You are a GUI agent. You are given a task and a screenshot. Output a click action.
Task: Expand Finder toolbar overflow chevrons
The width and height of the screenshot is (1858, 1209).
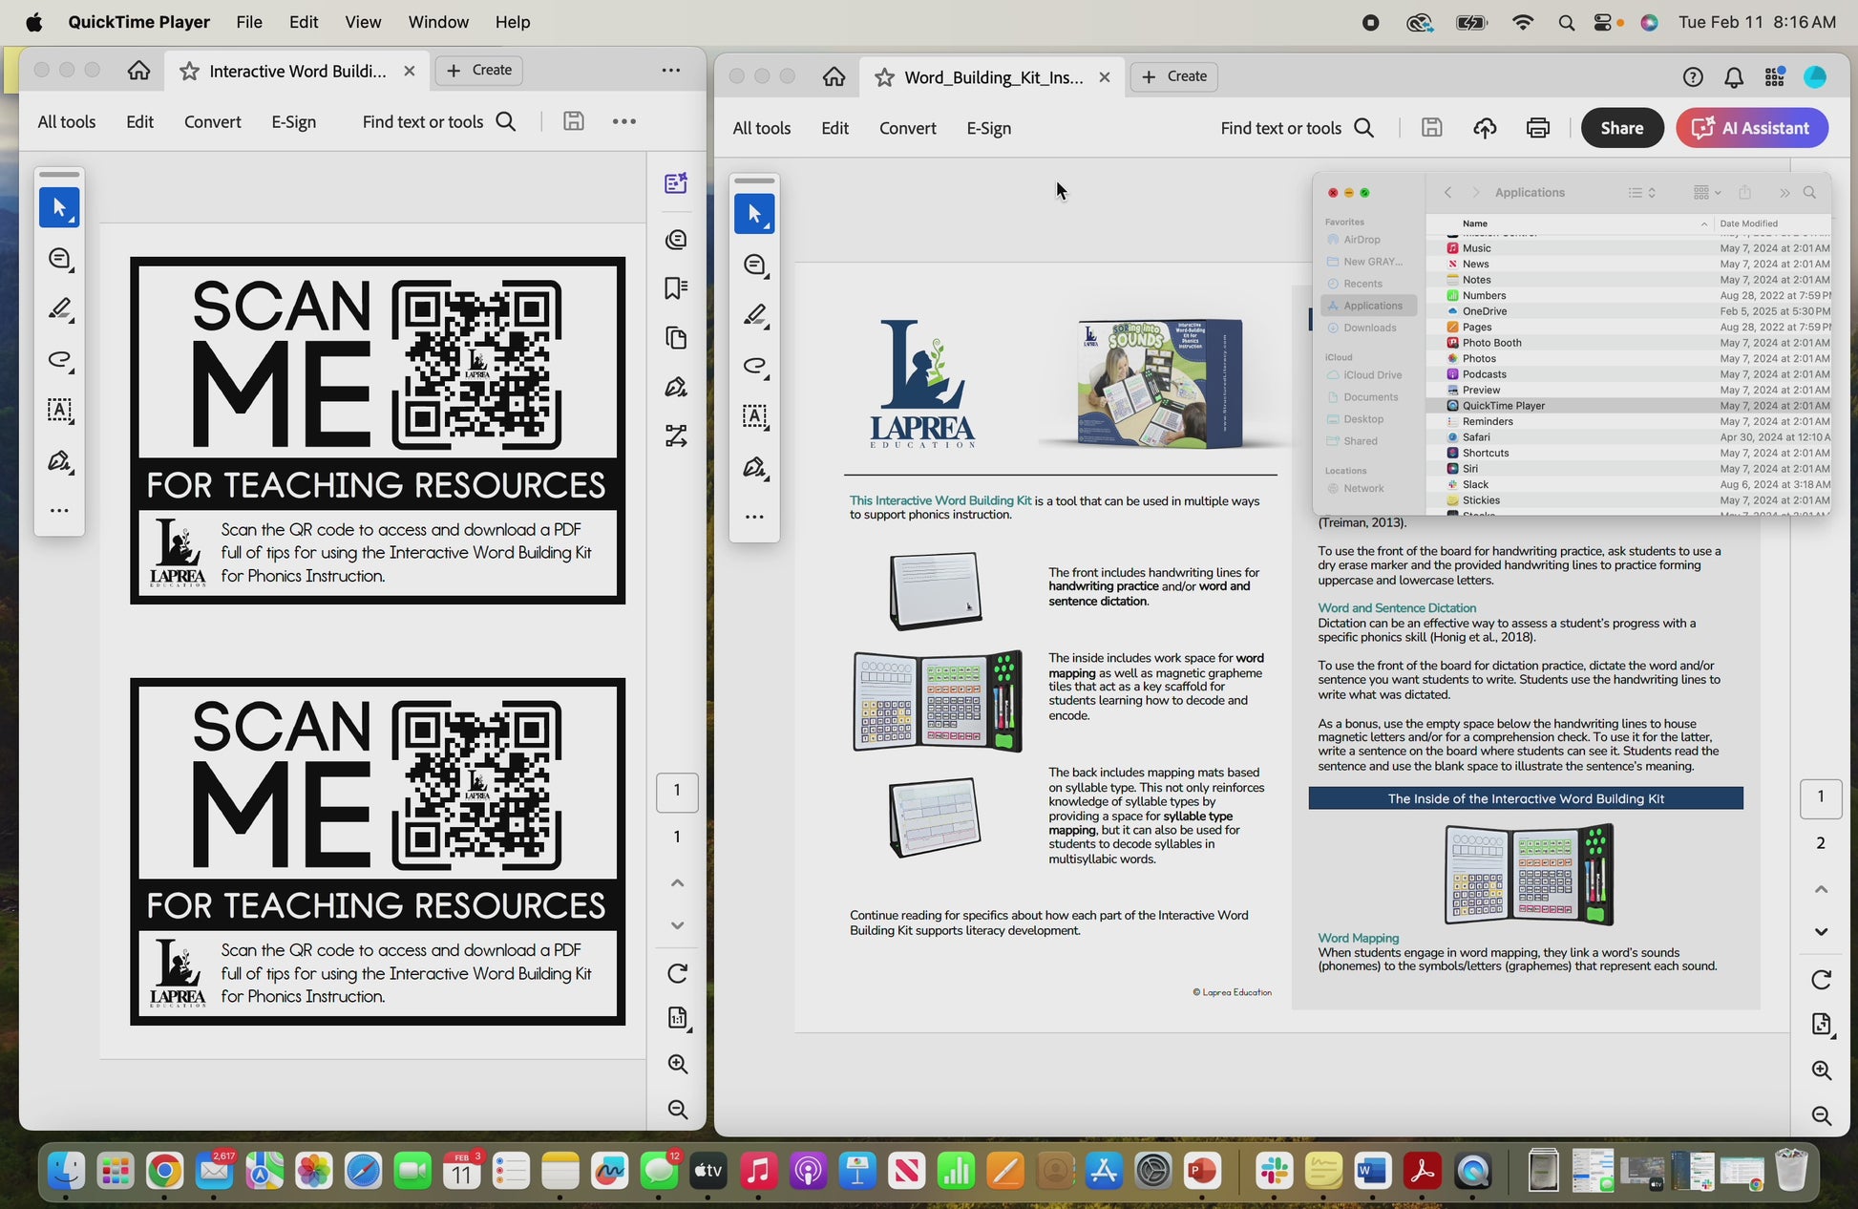1784,193
